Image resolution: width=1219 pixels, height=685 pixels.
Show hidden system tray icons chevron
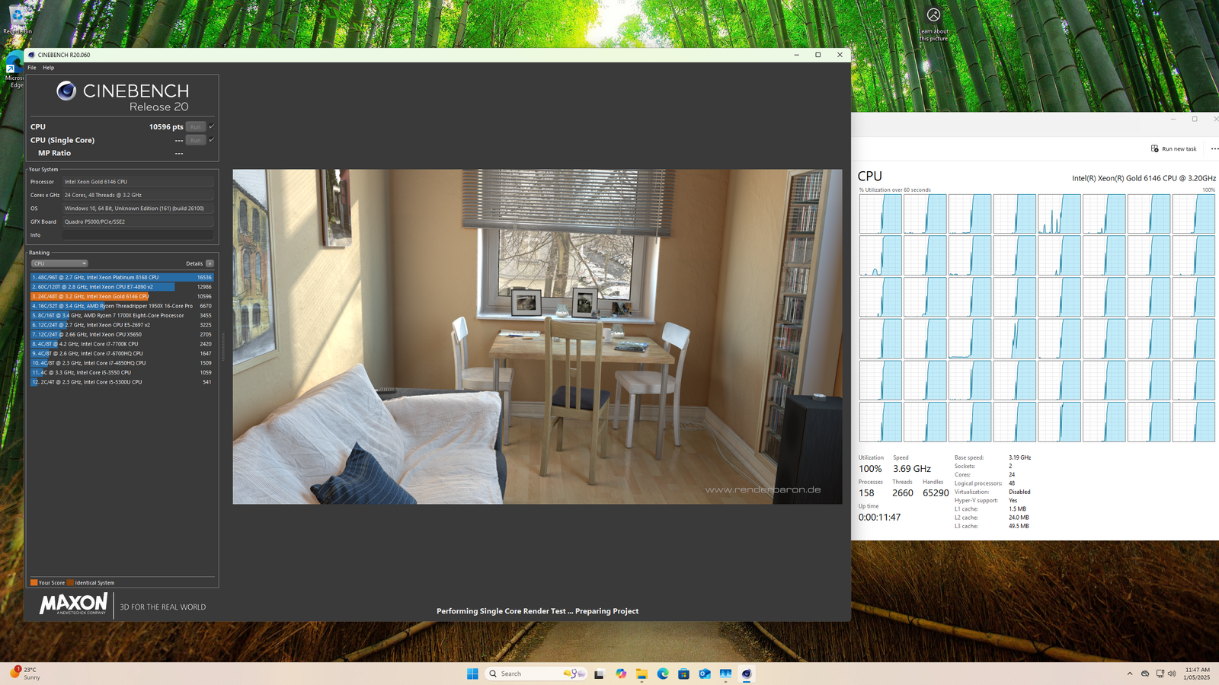pos(1130,674)
